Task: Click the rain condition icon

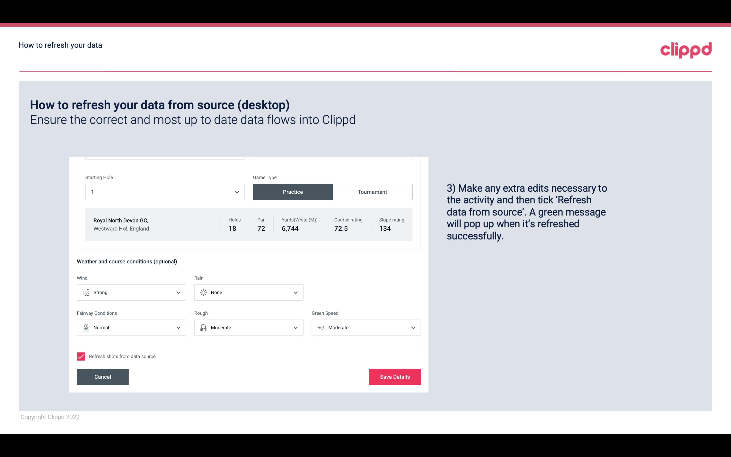Action: click(203, 292)
